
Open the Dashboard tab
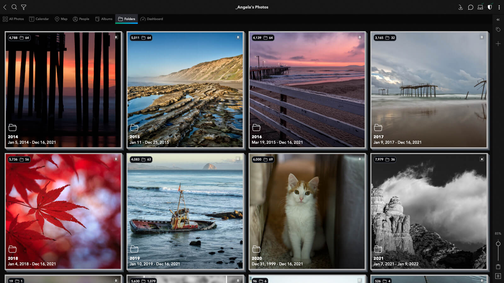click(152, 19)
